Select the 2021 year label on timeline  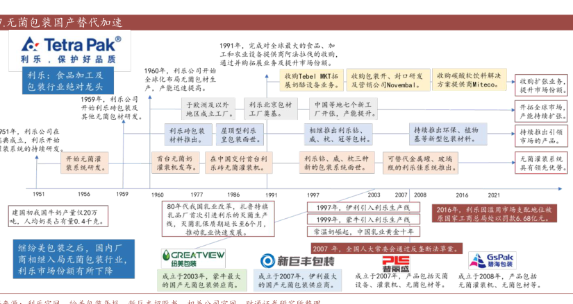pyautogui.click(x=494, y=195)
